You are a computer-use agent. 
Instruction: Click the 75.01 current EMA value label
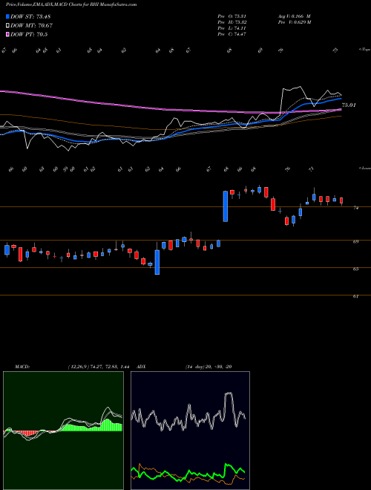pyautogui.click(x=349, y=105)
